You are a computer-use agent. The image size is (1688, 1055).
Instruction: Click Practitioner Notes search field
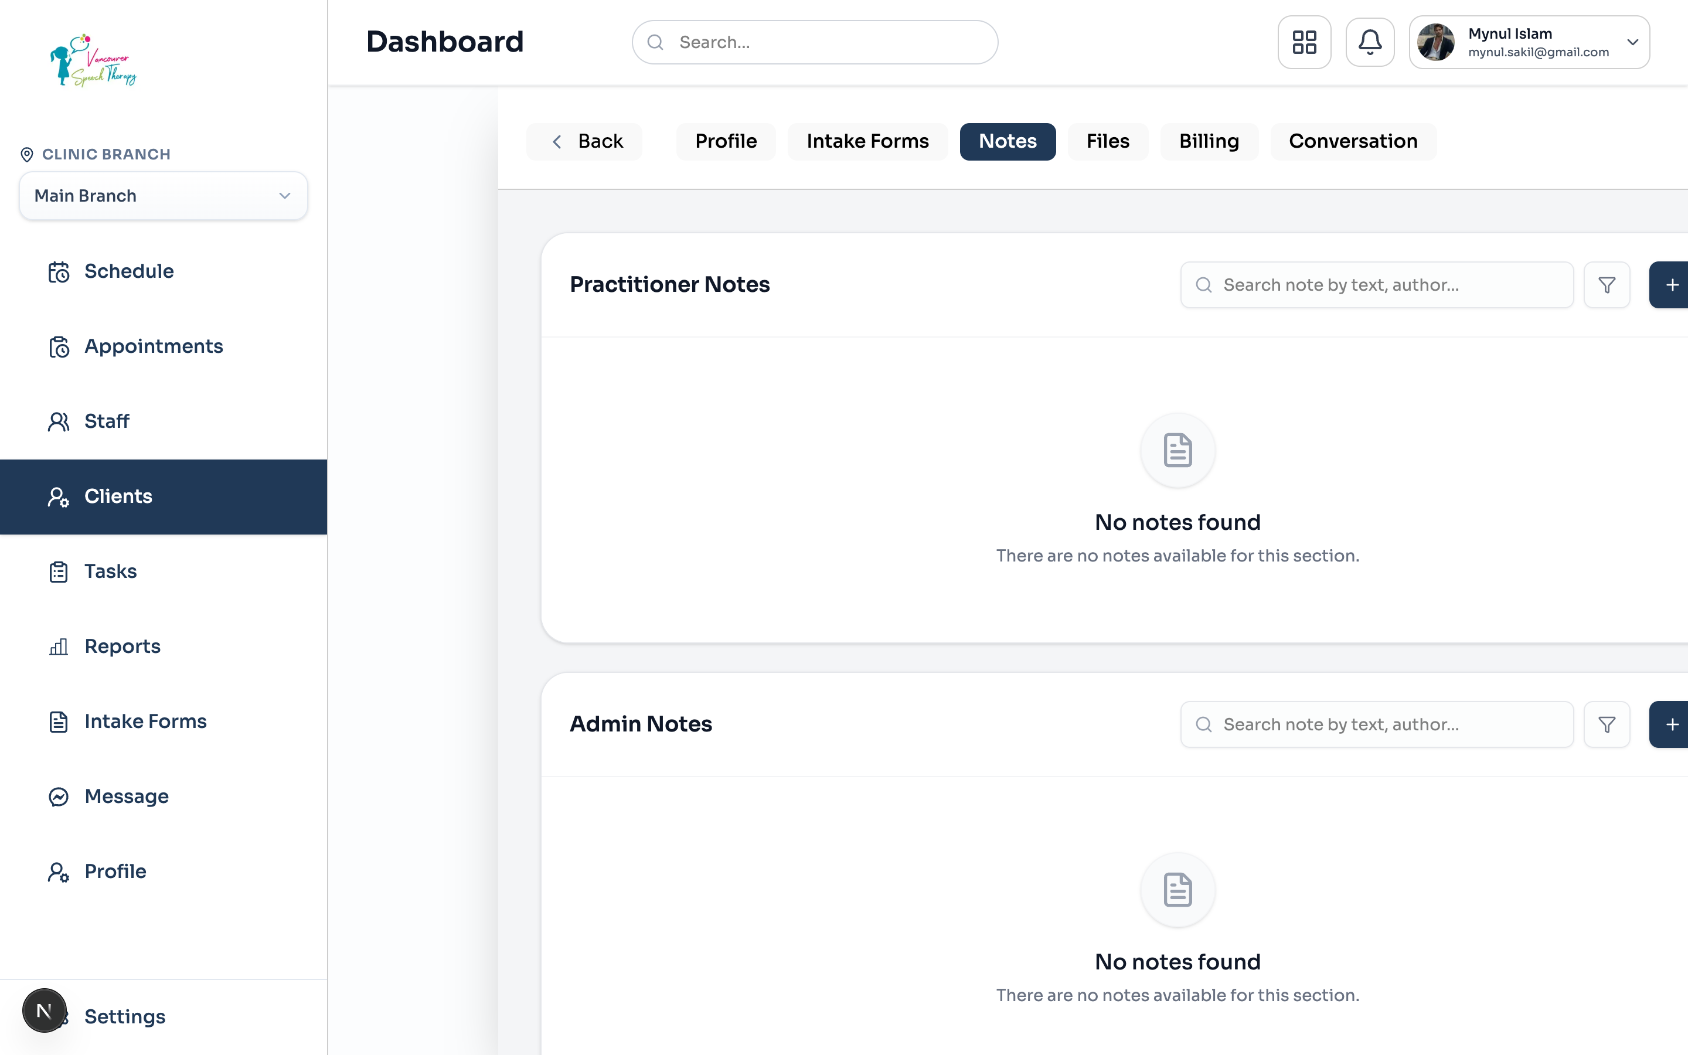pyautogui.click(x=1376, y=285)
